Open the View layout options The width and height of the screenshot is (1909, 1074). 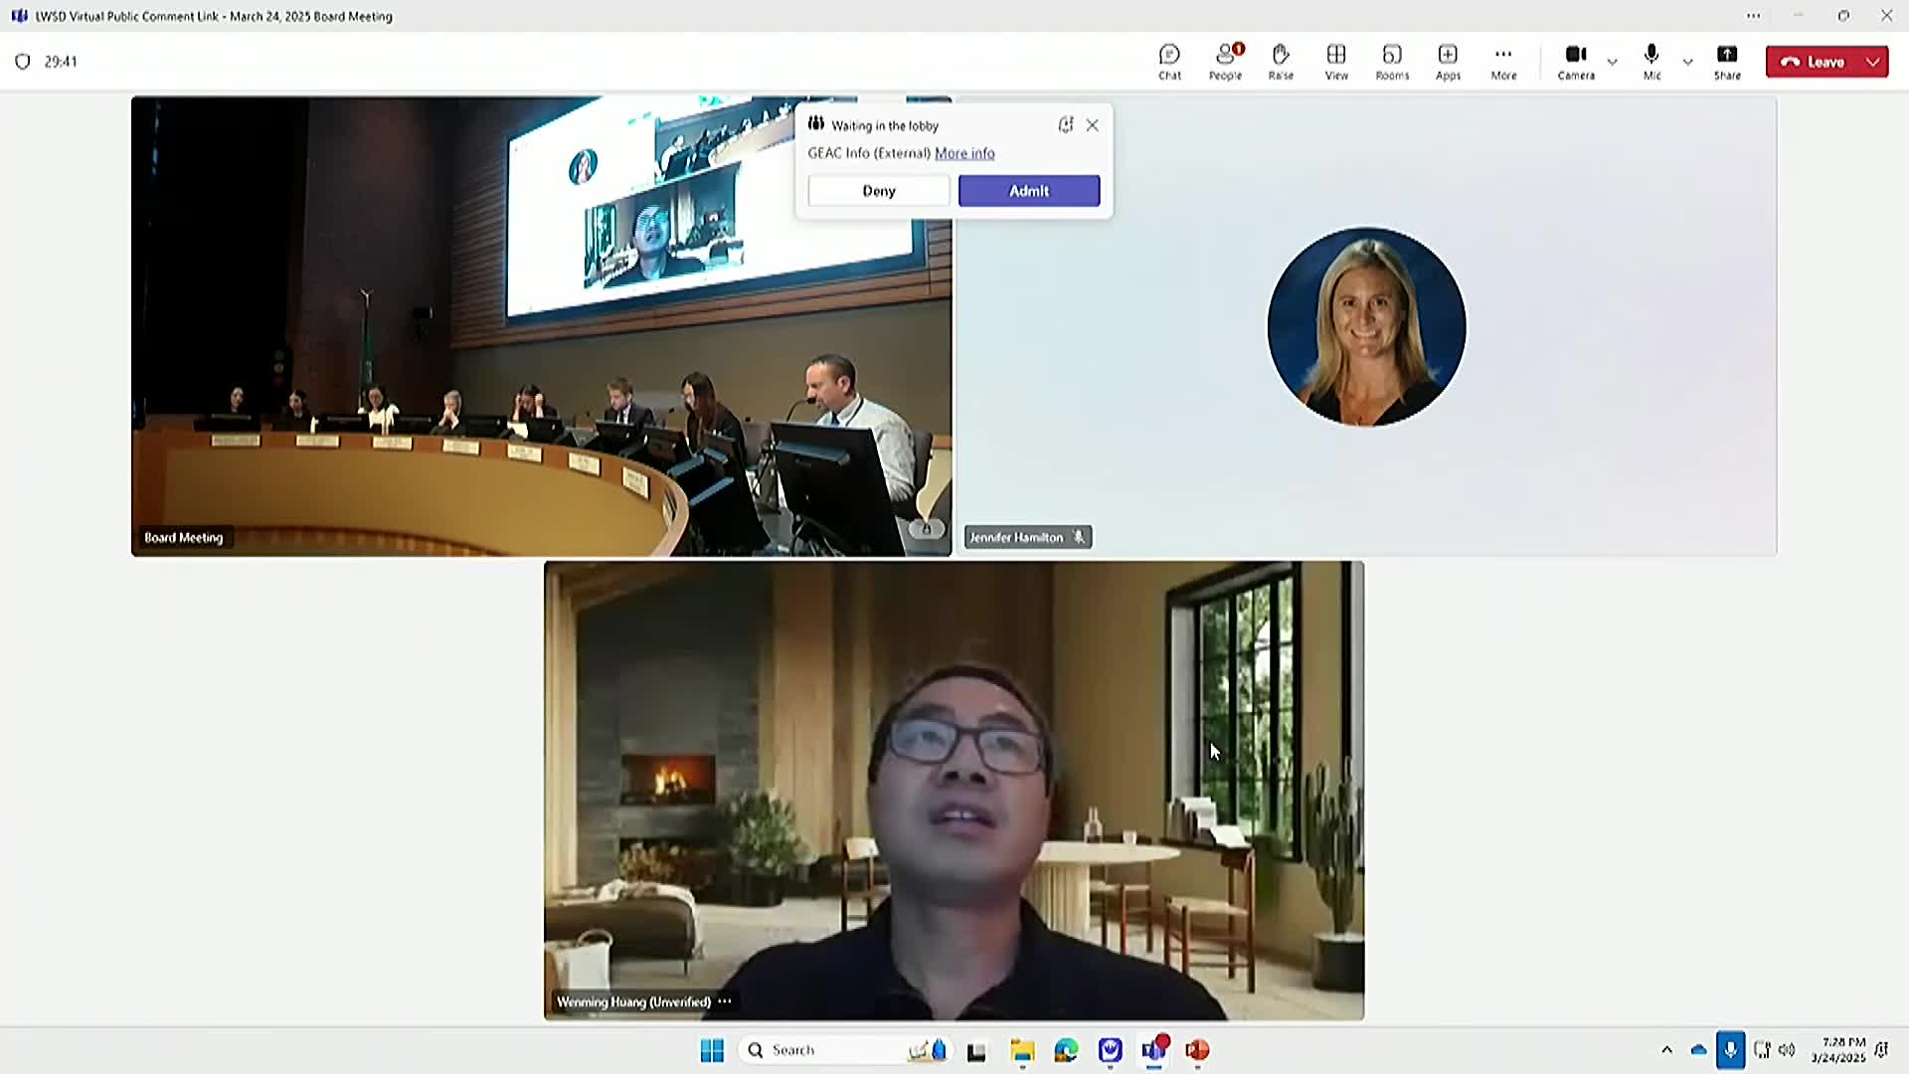click(x=1336, y=62)
